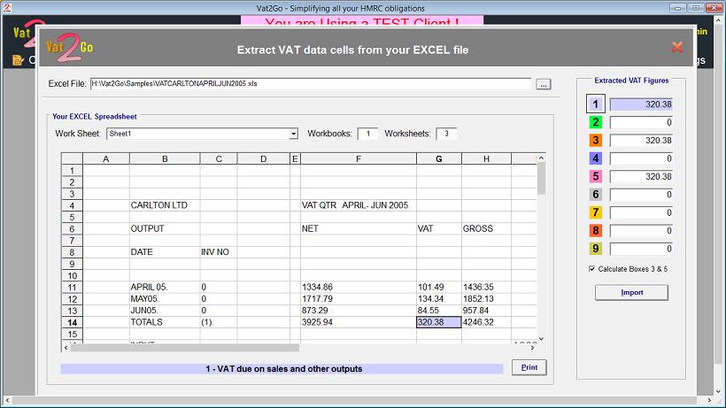Select VAT box 1 number button
Image resolution: width=726 pixels, height=408 pixels.
click(x=596, y=104)
